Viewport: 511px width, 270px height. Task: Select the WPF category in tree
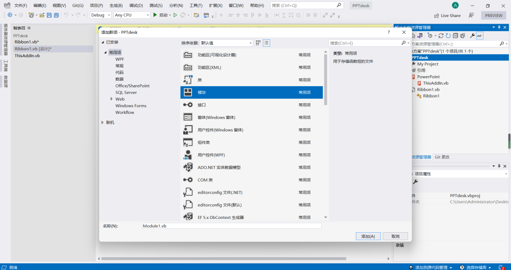120,59
